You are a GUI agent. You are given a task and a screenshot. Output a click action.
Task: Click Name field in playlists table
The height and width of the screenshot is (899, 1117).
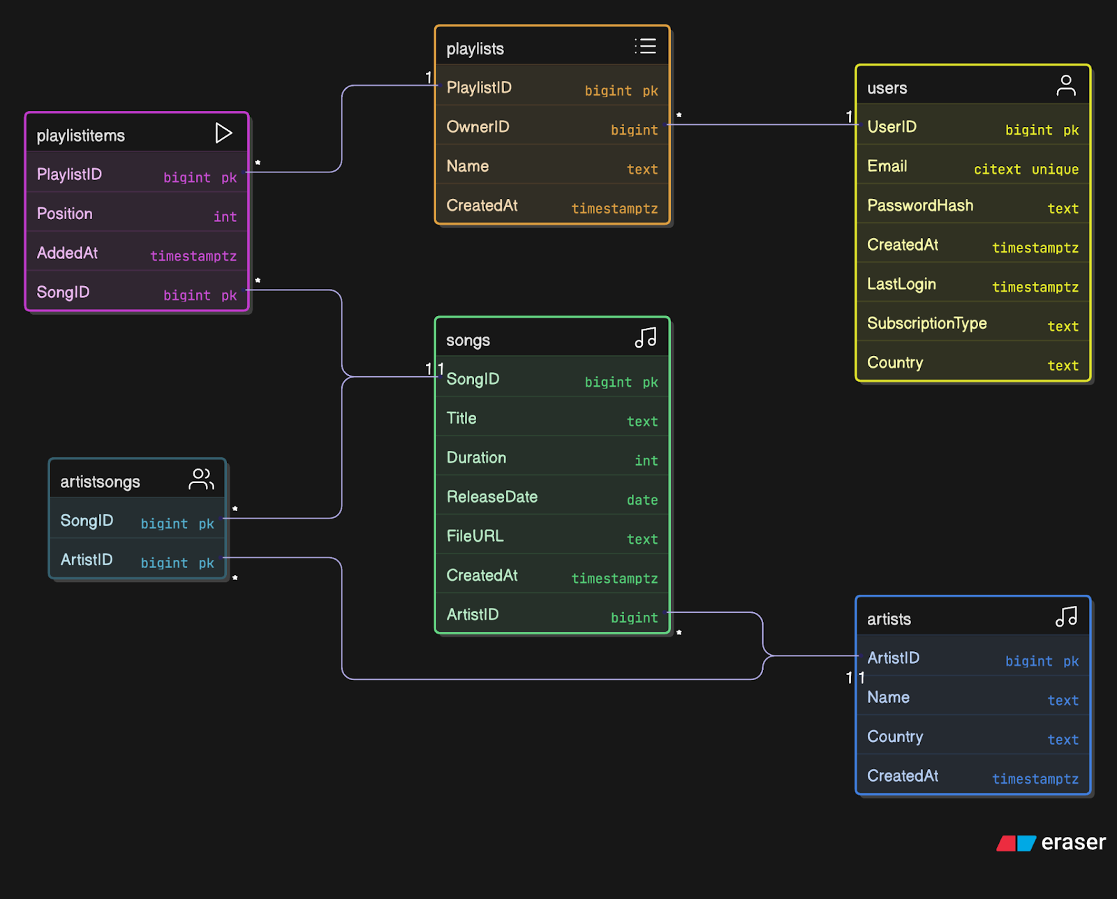(552, 165)
